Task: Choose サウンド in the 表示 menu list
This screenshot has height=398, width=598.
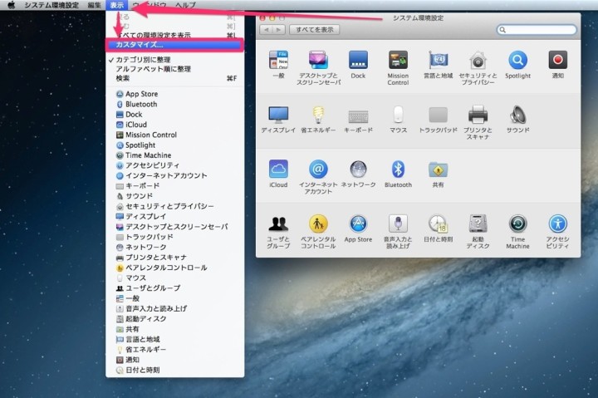Action: (x=174, y=196)
